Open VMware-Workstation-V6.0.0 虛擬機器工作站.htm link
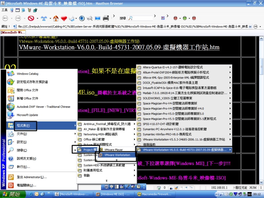 (x=119, y=47)
